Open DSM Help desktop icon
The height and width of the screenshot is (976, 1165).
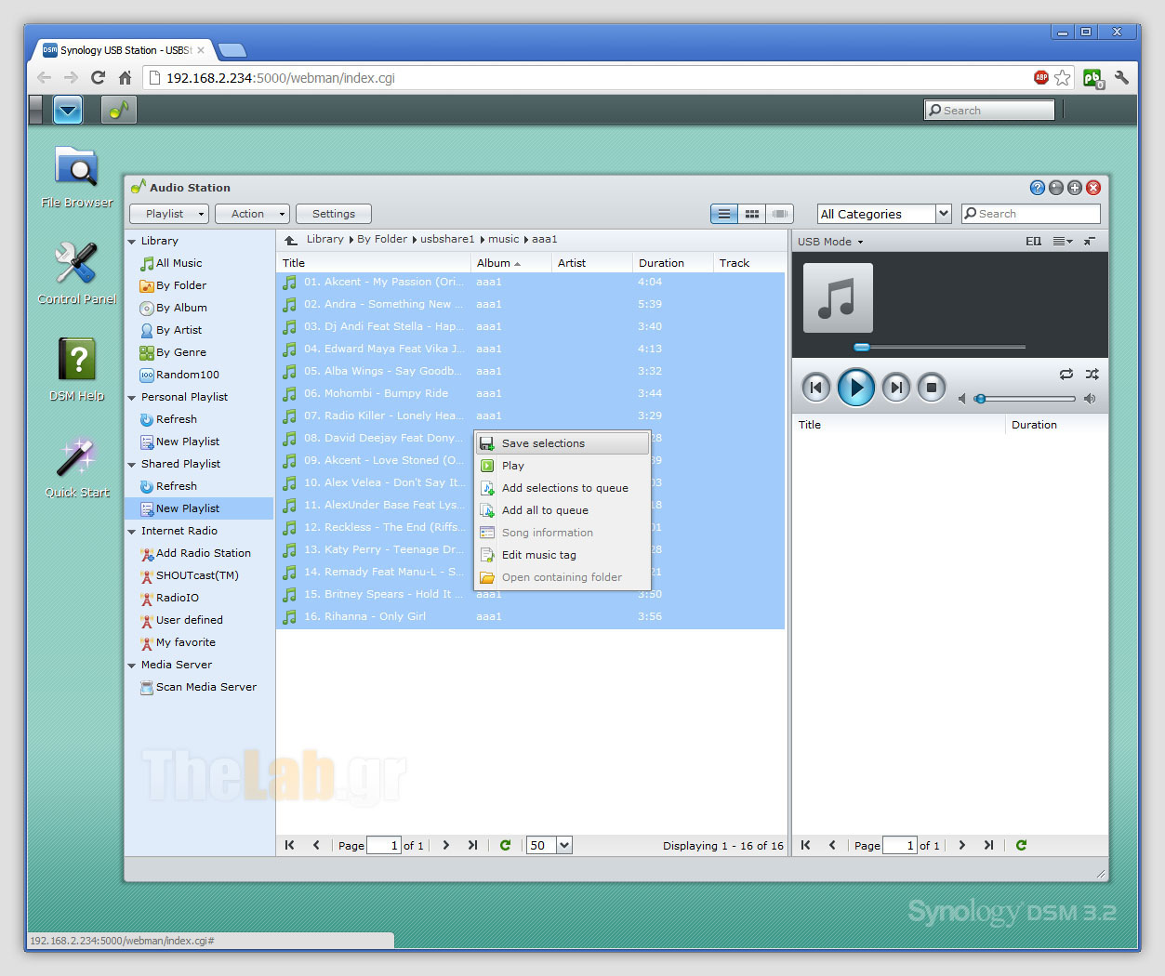[x=76, y=370]
